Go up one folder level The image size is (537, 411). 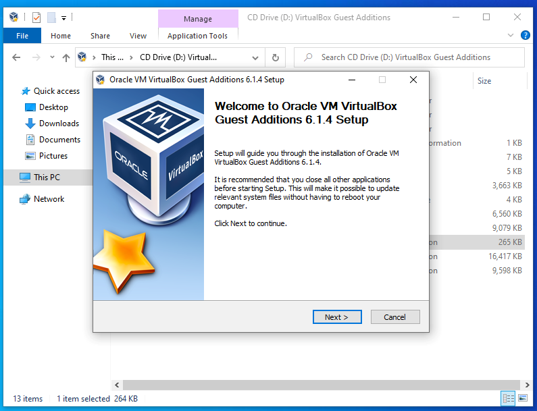[66, 57]
